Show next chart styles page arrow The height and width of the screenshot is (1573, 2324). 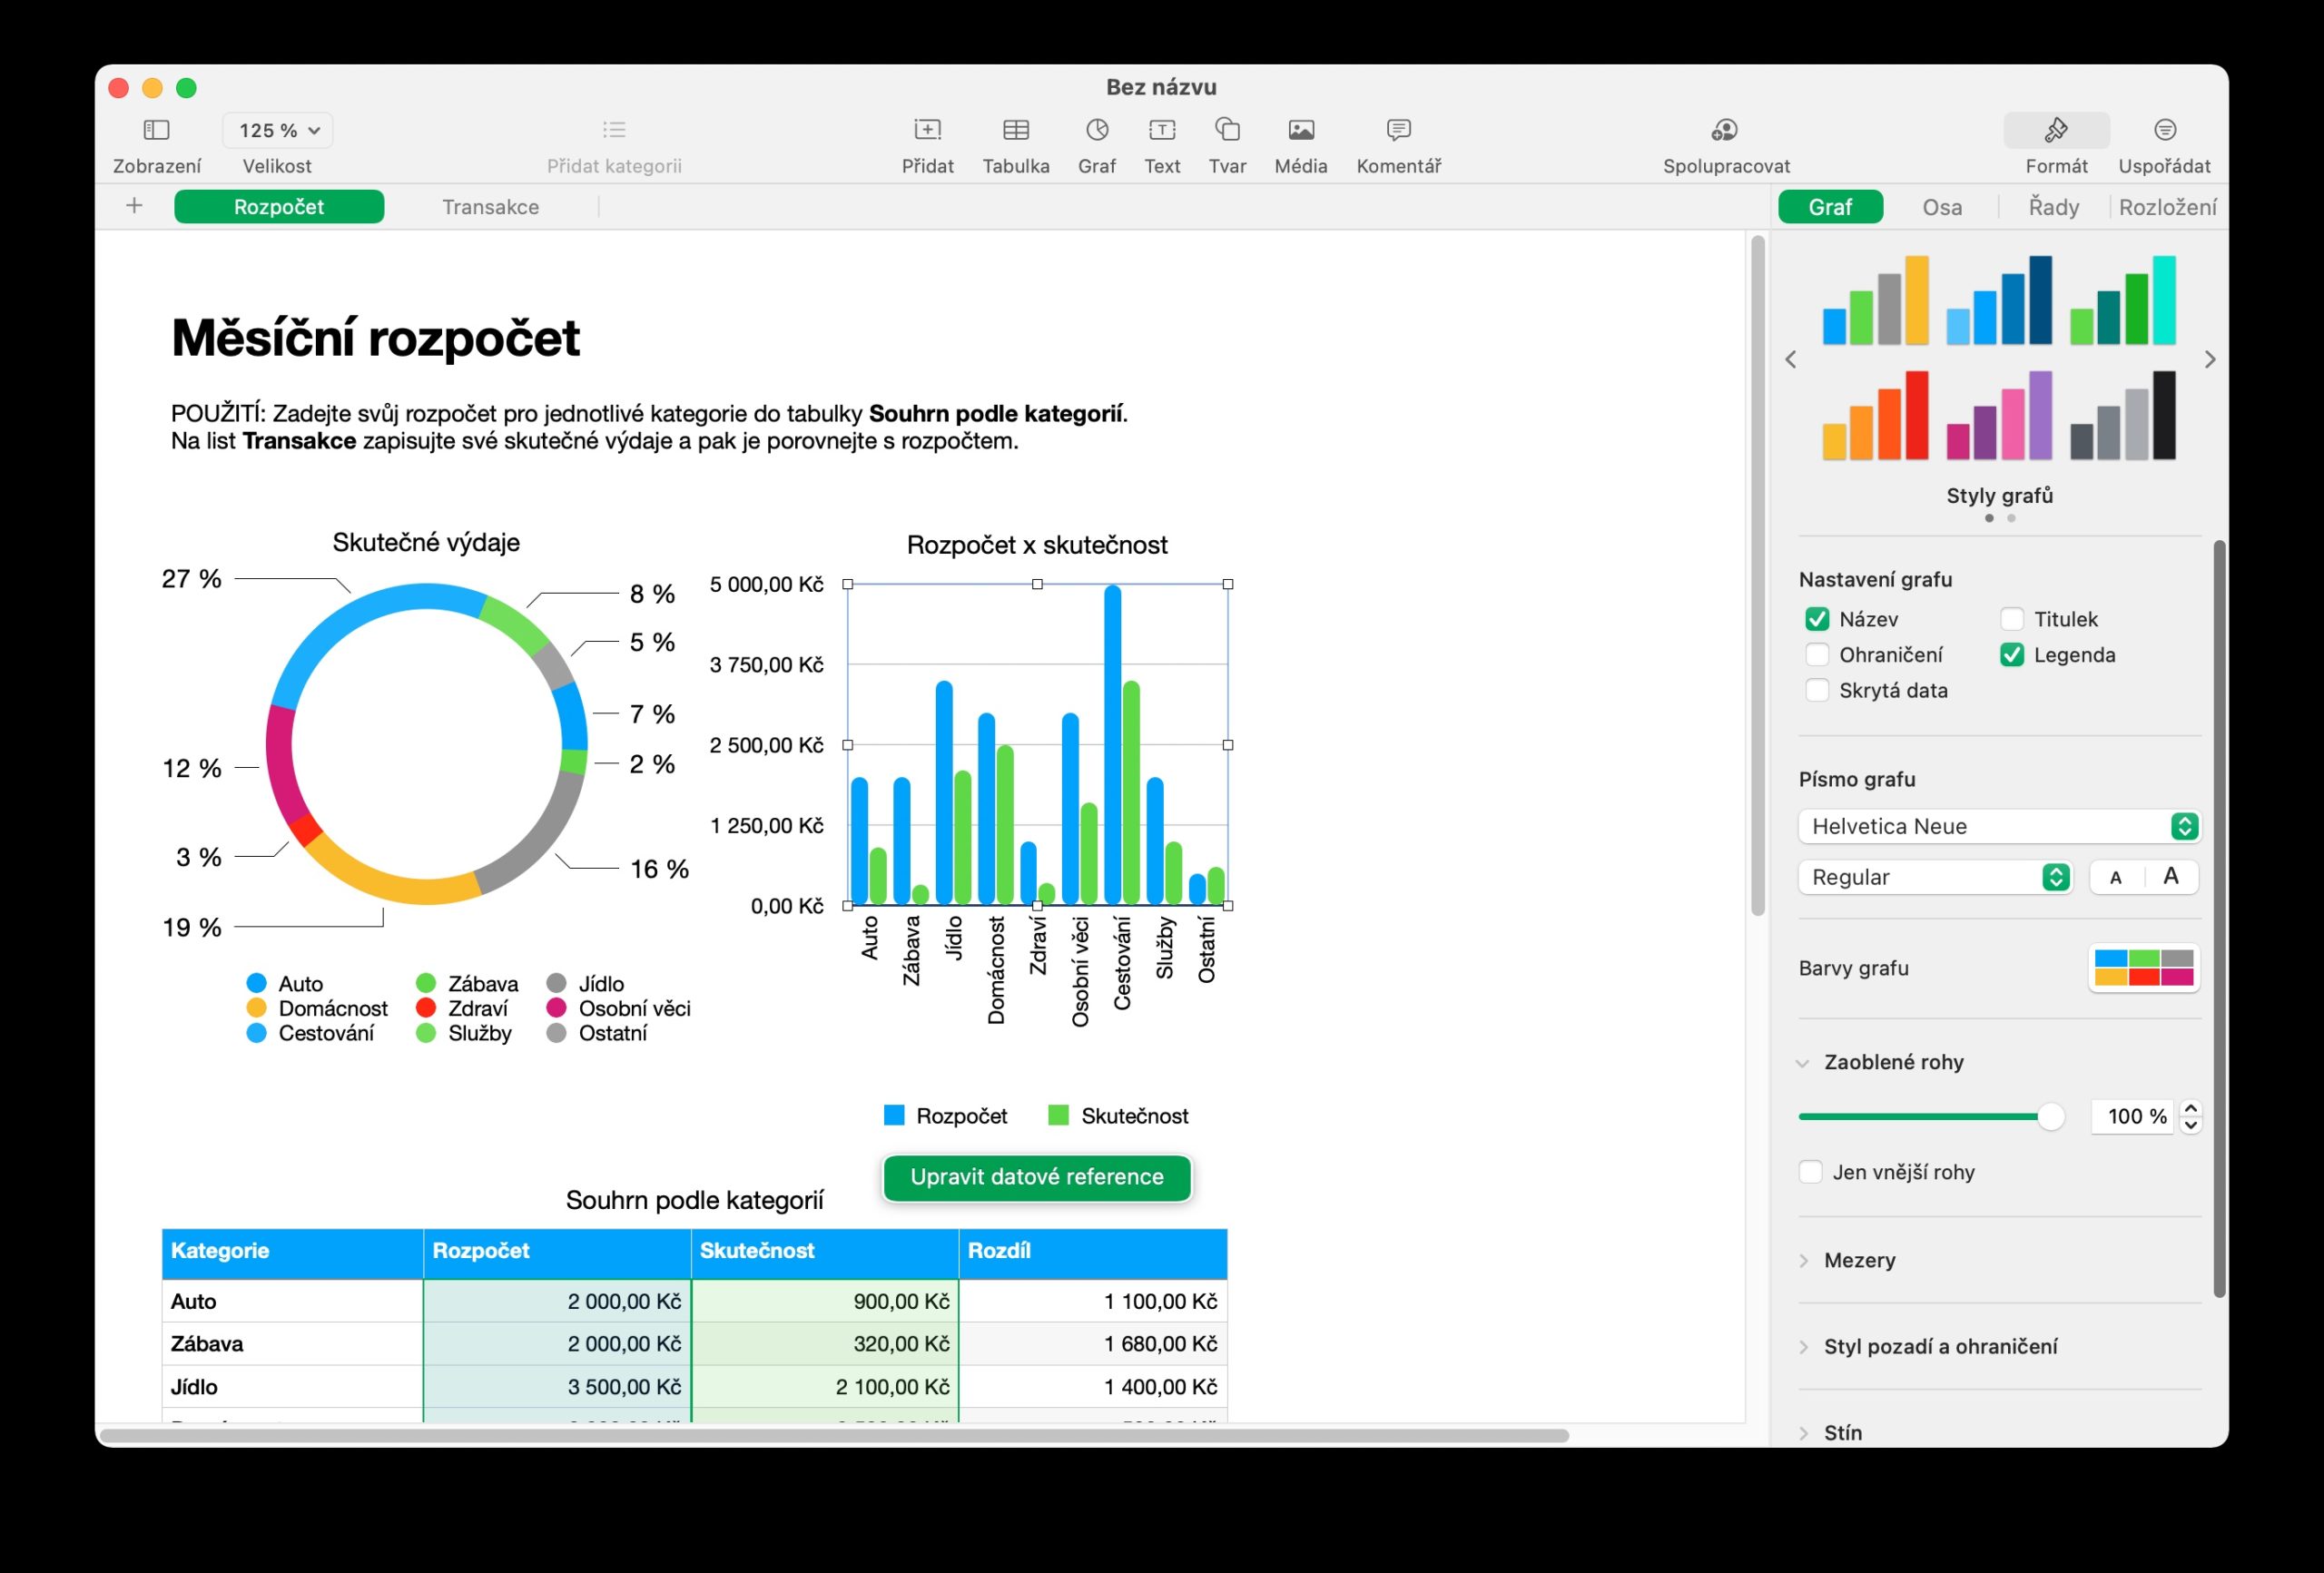2210,360
